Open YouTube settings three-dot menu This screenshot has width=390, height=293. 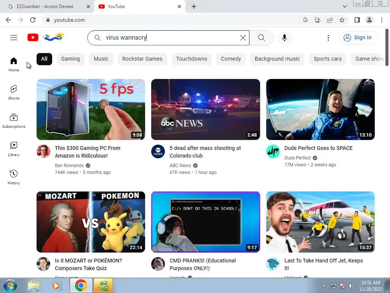tap(328, 38)
